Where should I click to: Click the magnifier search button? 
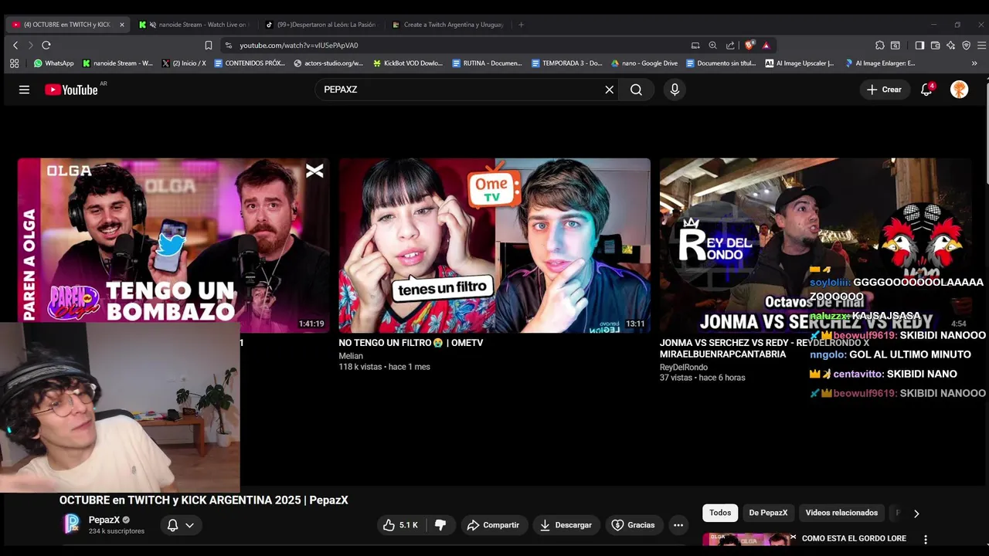(x=636, y=90)
